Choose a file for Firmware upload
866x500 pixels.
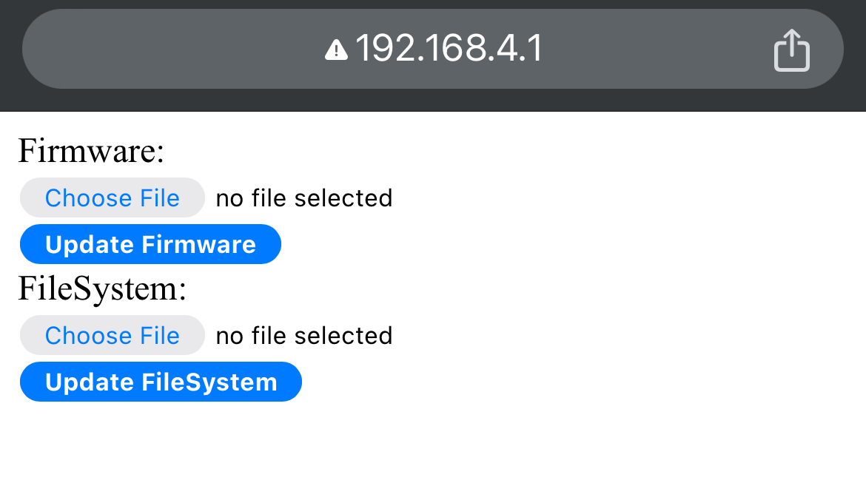click(112, 198)
